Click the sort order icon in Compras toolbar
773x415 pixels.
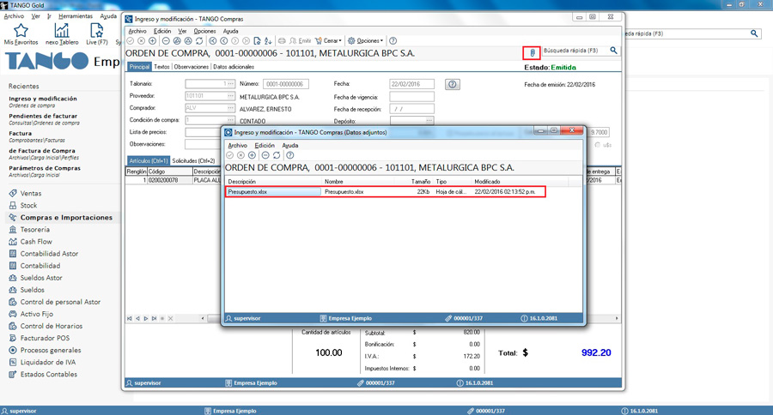[268, 41]
